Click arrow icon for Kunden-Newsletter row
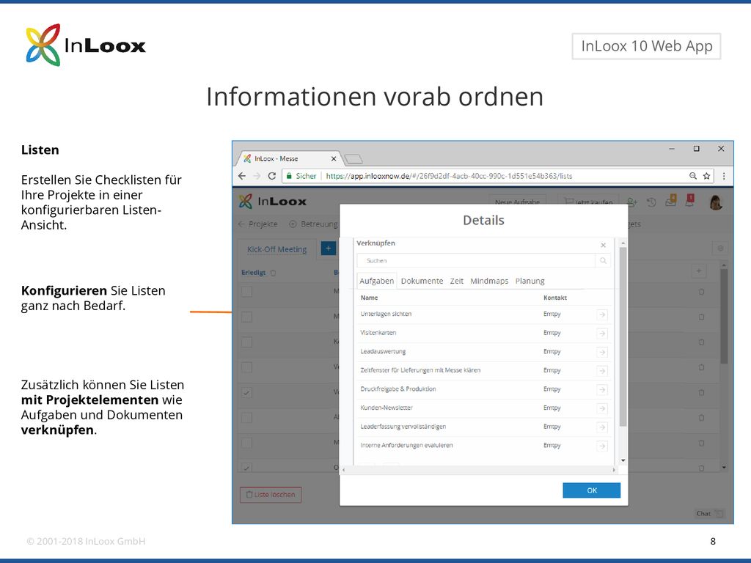 (602, 408)
